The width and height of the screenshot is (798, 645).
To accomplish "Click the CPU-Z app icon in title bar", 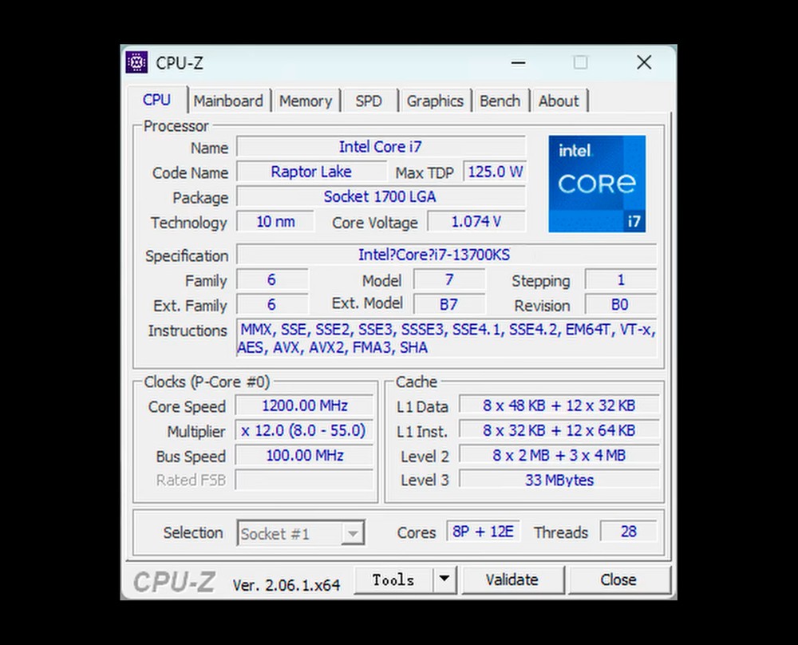I will tap(136, 62).
